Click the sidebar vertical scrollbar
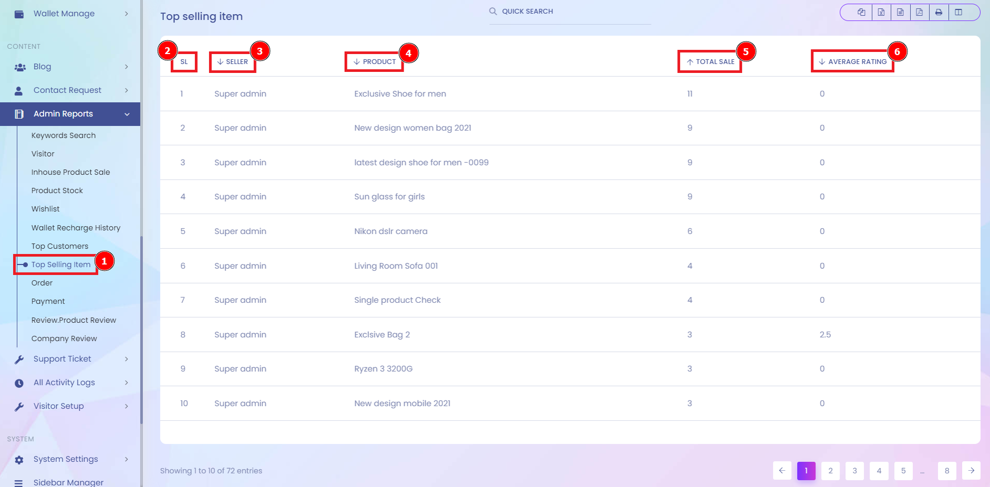 point(141,330)
